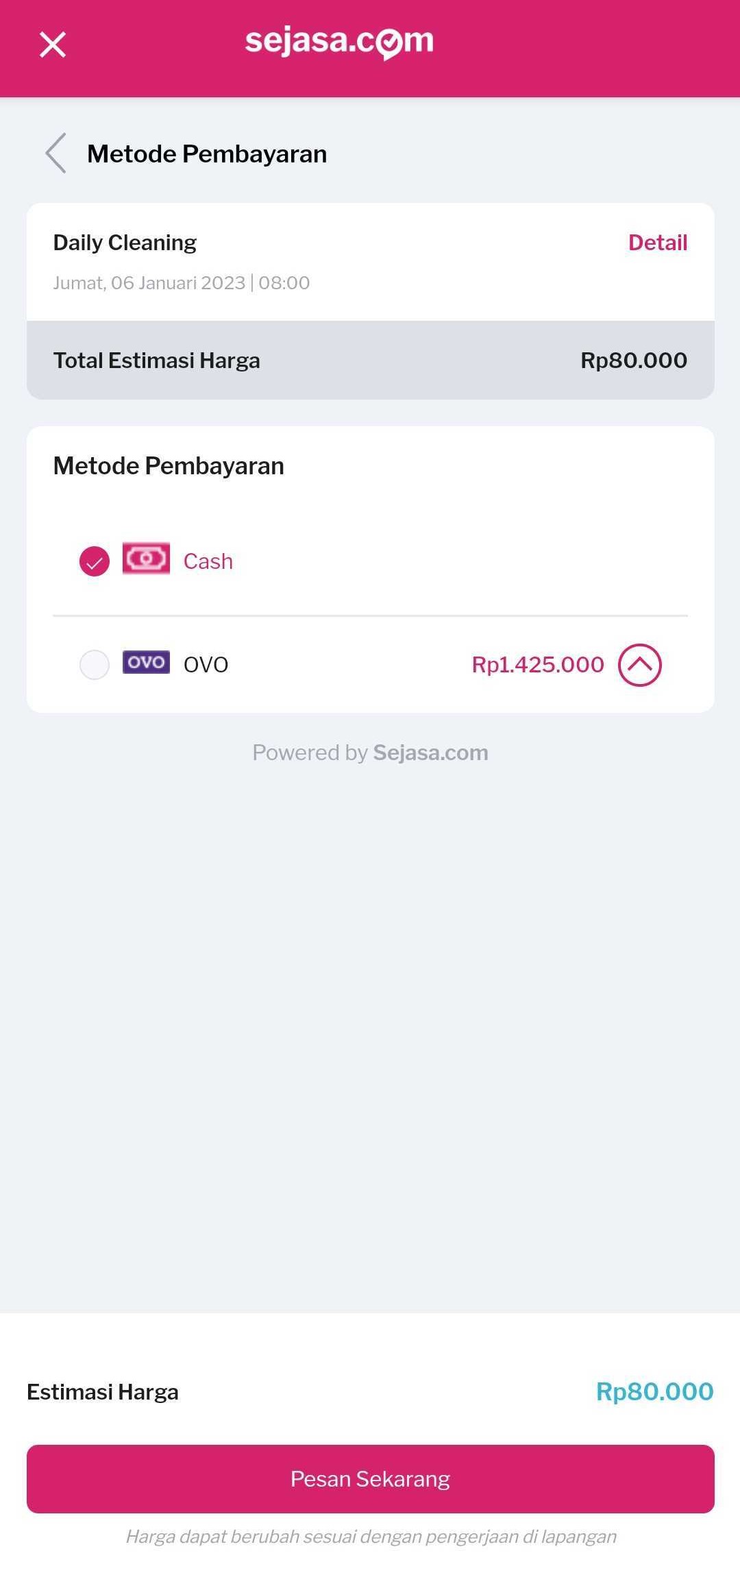Tap the OVO payment label
The width and height of the screenshot is (740, 1573).
click(206, 665)
